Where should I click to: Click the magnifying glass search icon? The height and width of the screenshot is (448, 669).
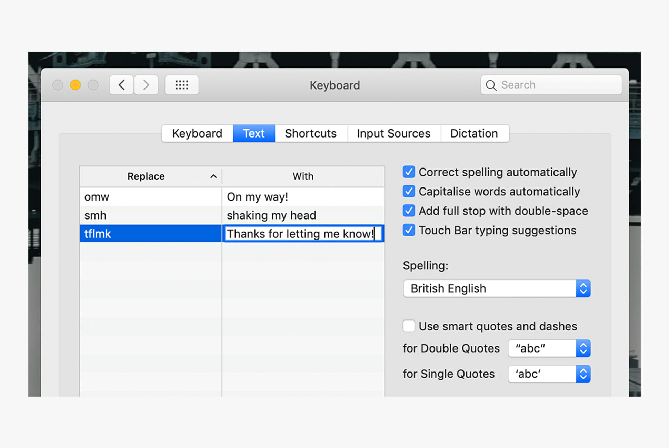491,85
